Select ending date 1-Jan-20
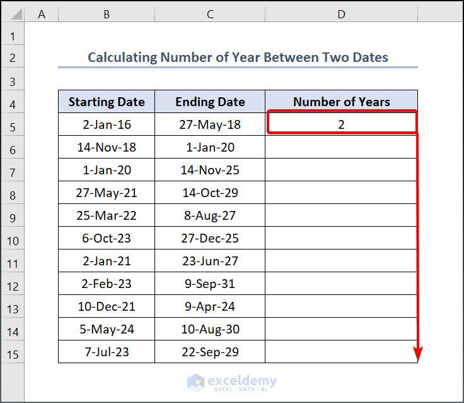Image resolution: width=464 pixels, height=403 pixels. (210, 147)
